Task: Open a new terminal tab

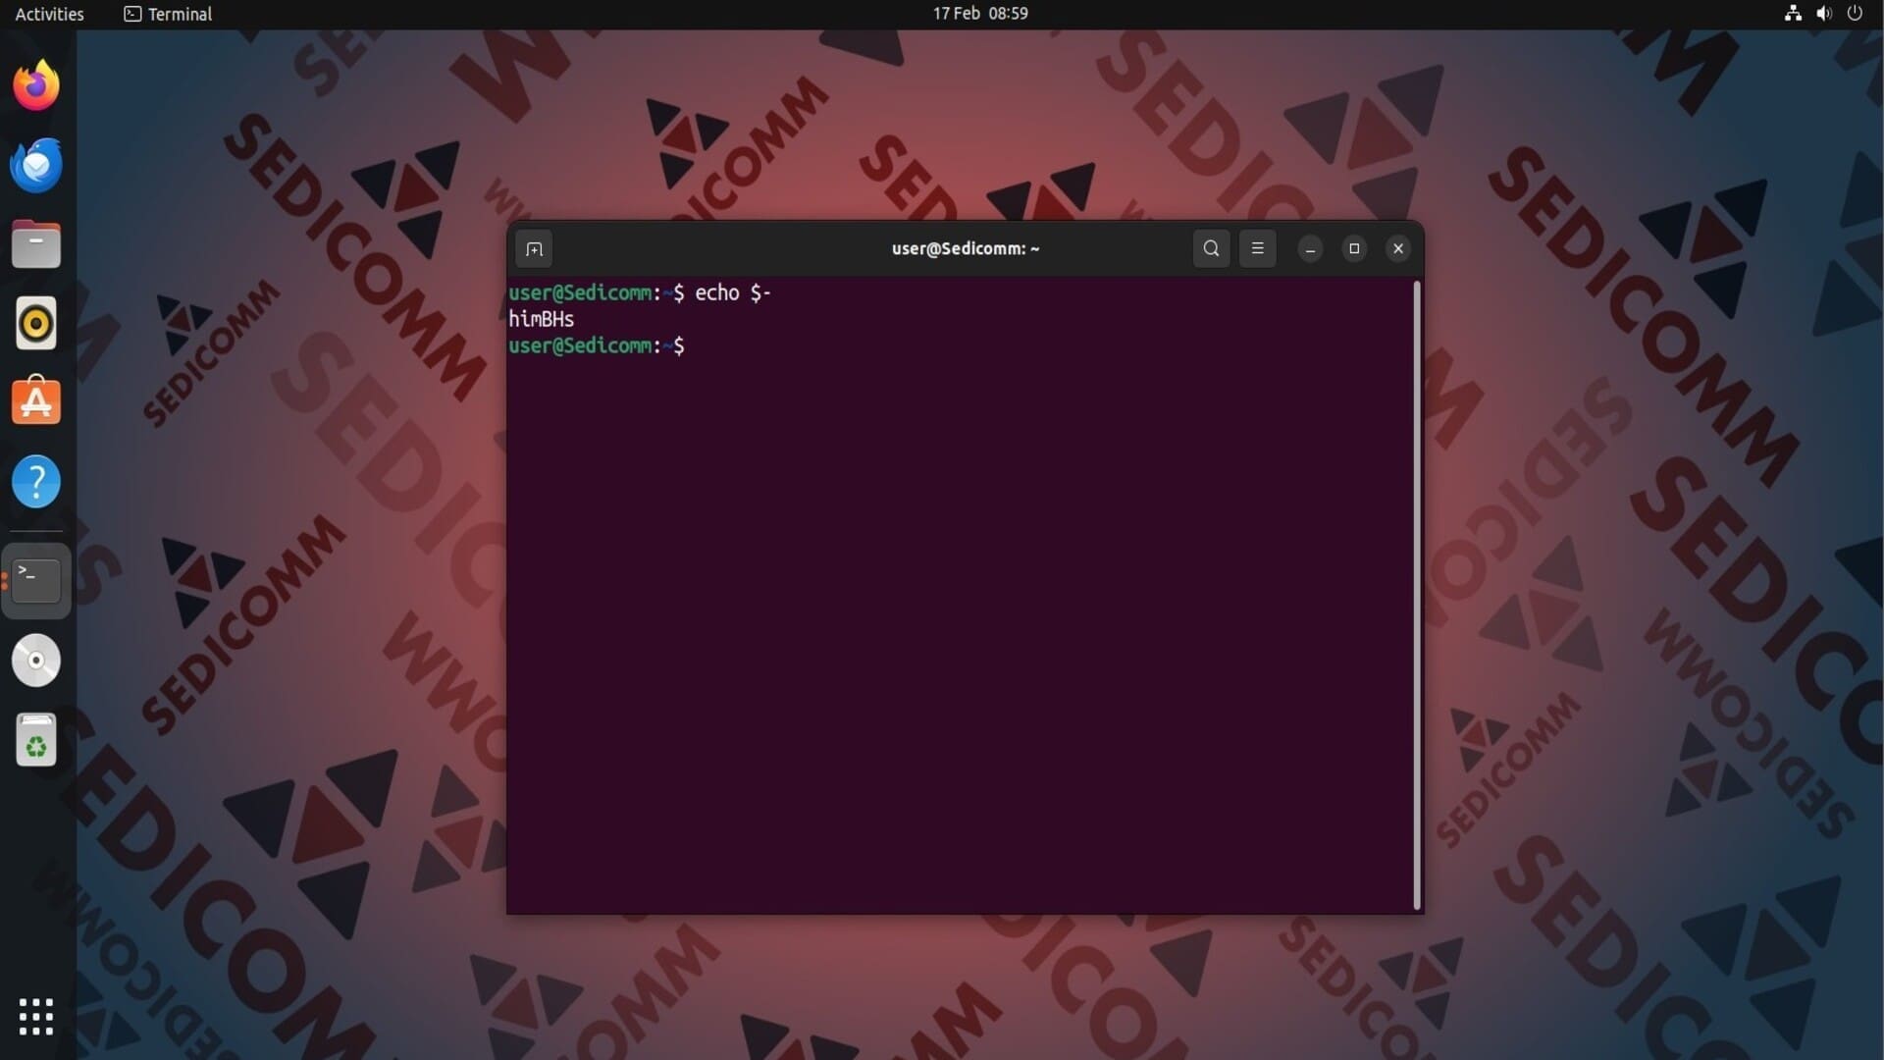Action: [x=534, y=249]
